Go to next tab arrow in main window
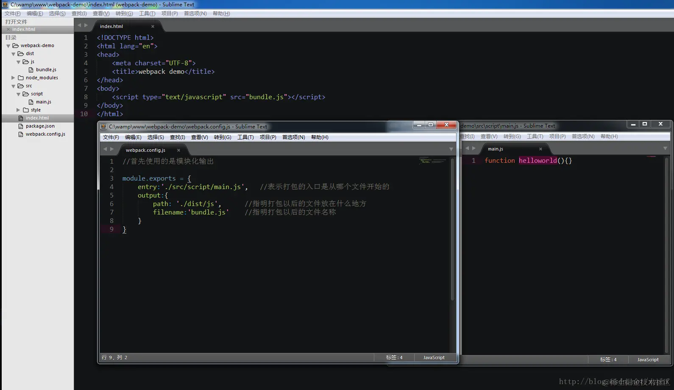The height and width of the screenshot is (390, 674). [86, 25]
